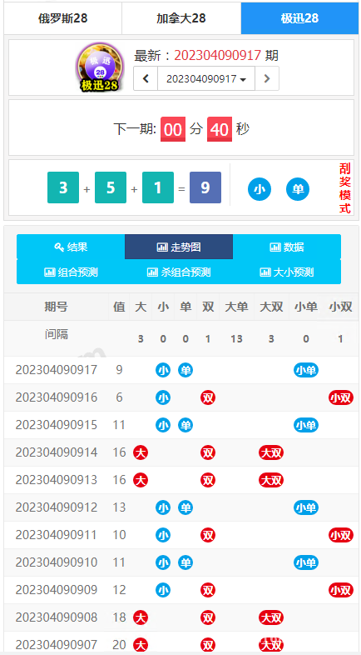The width and height of the screenshot is (361, 655).
Task: Open 组合预测 prediction
Action: point(71,272)
